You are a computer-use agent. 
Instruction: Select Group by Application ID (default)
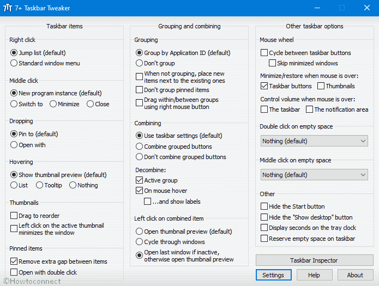click(139, 53)
